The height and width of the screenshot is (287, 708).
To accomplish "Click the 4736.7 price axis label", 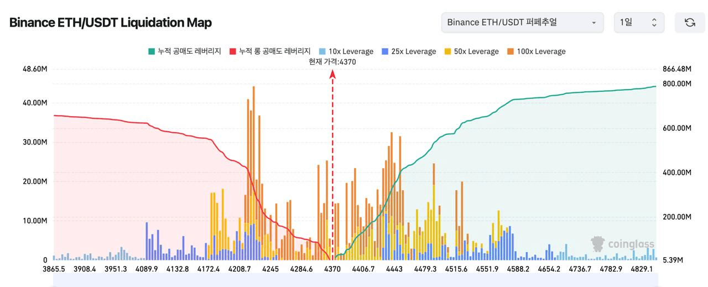I will pos(580,269).
